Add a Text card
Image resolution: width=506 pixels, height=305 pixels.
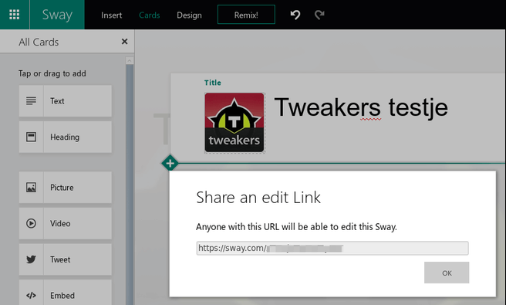66,101
